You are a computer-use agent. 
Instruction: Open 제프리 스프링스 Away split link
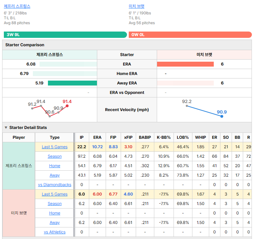coord(55,175)
